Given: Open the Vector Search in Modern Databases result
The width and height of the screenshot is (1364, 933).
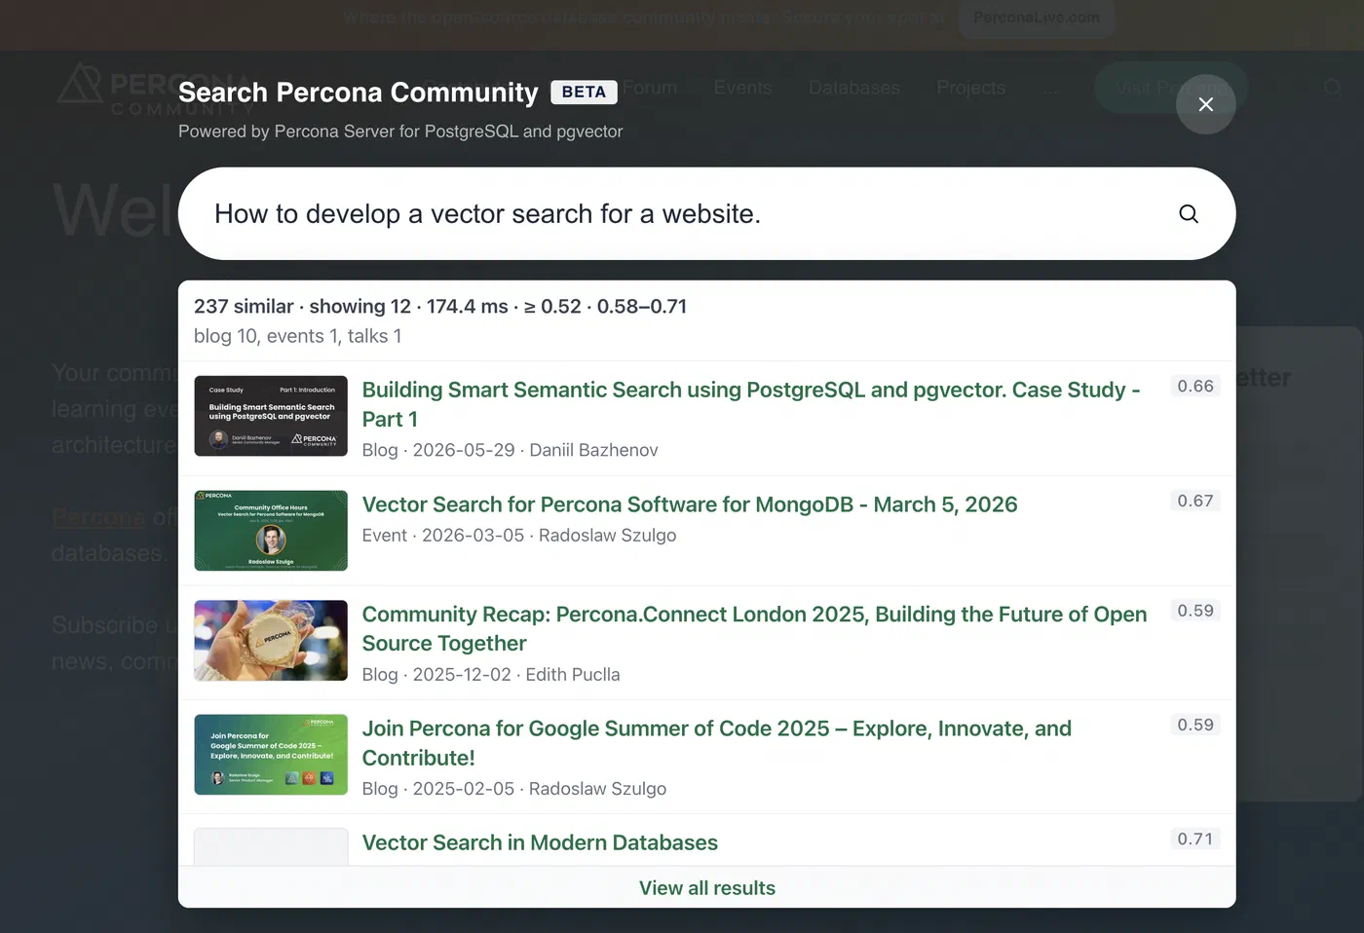Looking at the screenshot, I should 540,842.
